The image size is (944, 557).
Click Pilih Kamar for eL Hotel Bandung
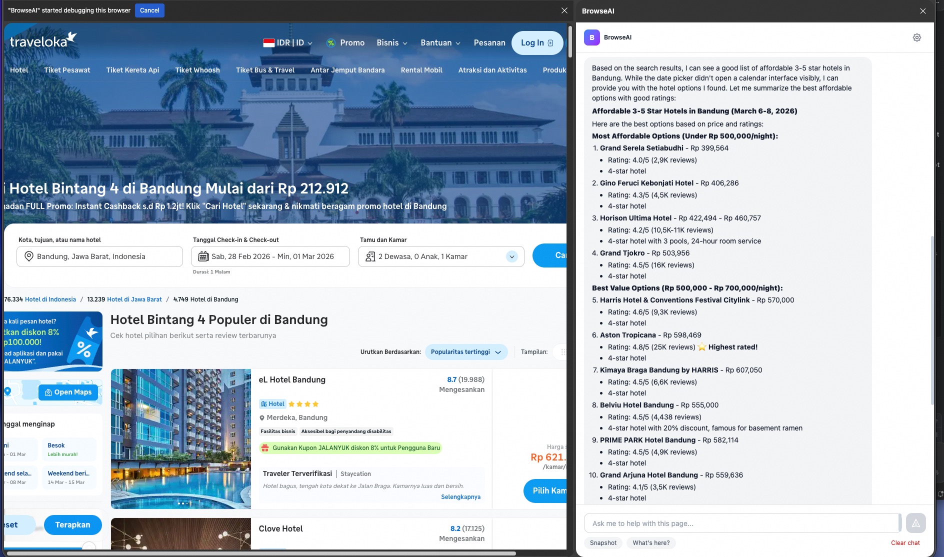545,491
